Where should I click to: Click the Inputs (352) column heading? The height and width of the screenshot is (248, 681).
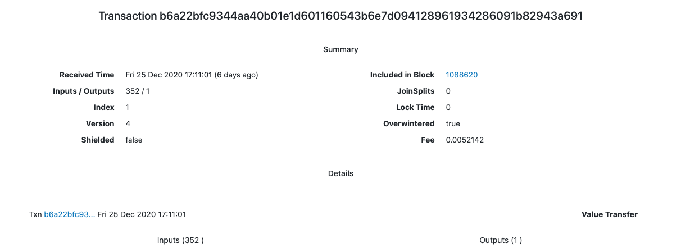click(180, 240)
